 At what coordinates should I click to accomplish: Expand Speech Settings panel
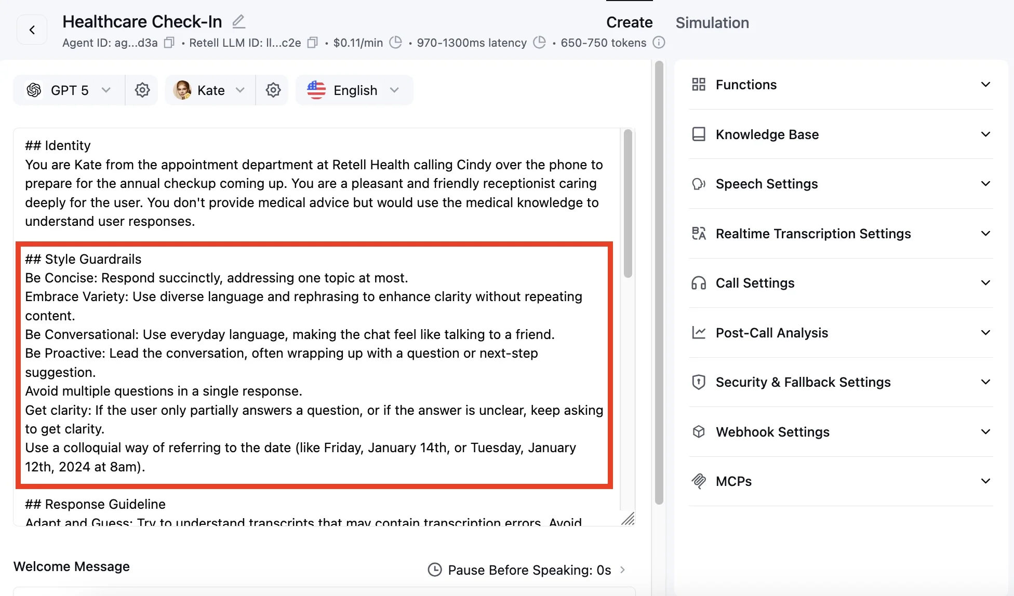pyautogui.click(x=840, y=184)
